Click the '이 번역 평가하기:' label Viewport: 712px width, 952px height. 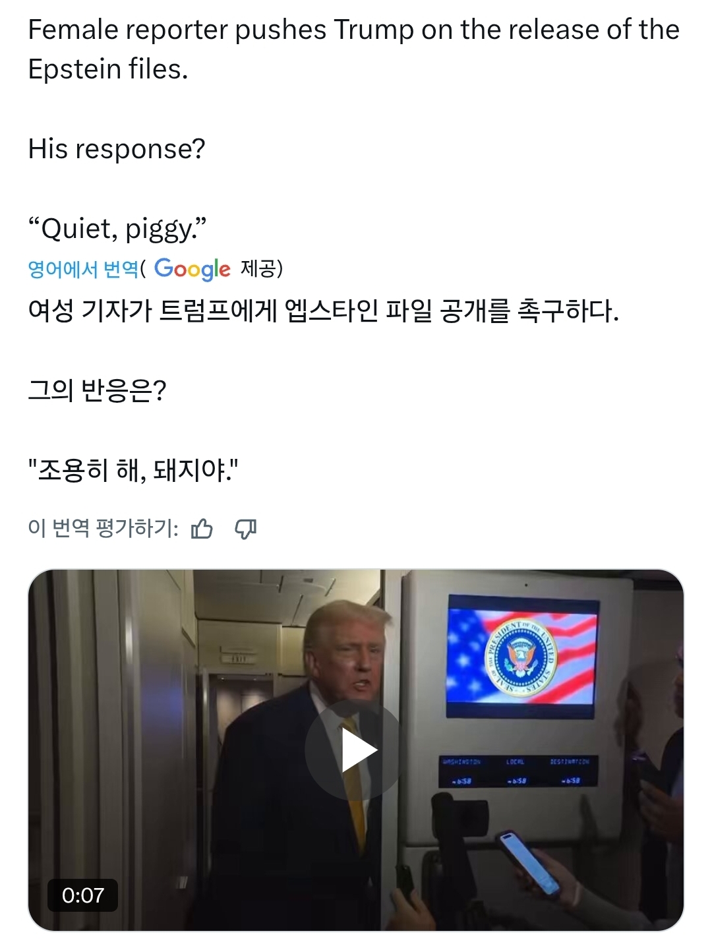[x=103, y=529]
